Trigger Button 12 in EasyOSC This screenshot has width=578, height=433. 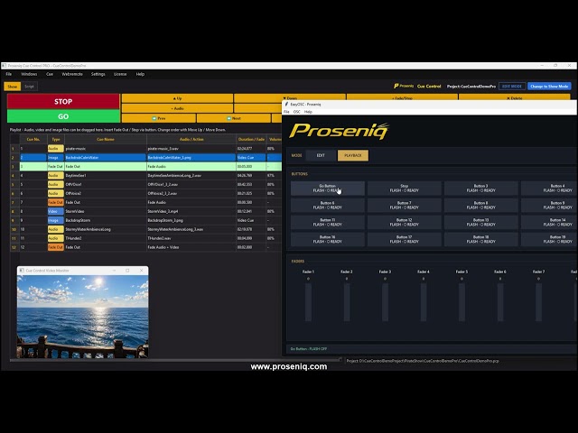point(405,222)
